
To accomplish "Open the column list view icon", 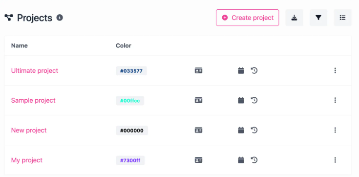I will pyautogui.click(x=342, y=18).
